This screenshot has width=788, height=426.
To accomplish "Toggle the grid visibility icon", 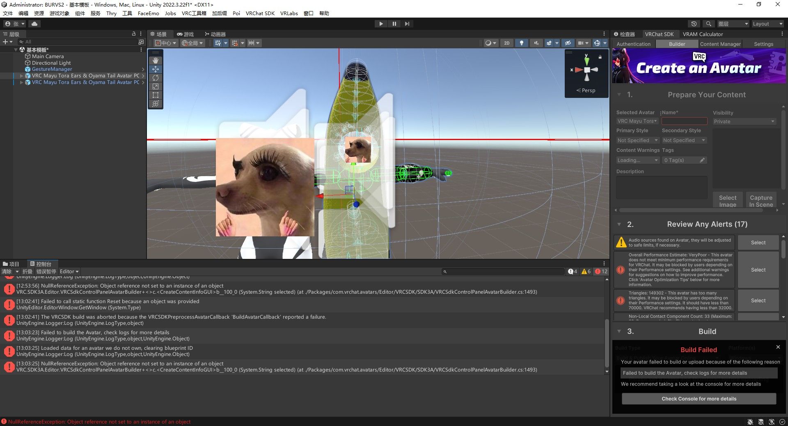I will (218, 43).
